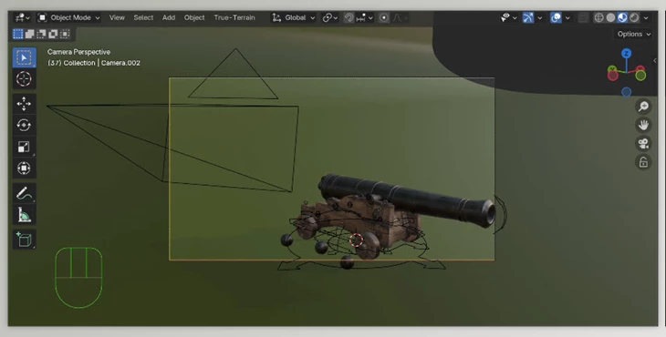Viewport: 666px width, 337px height.
Task: Activate the Annotate tool
Action: (25, 193)
